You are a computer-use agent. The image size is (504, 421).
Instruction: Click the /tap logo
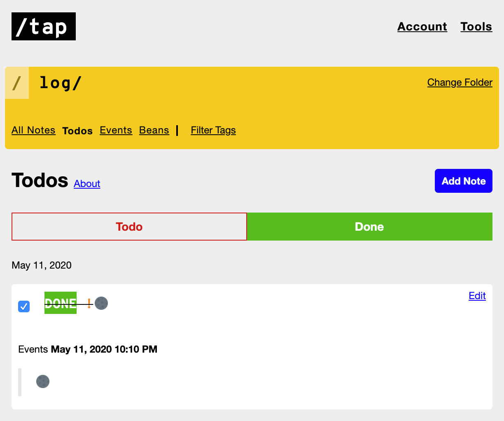[x=44, y=26]
